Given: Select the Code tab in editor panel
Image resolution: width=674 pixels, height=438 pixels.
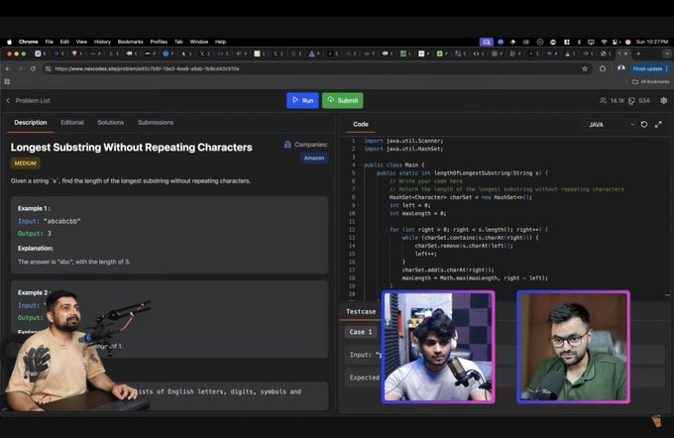Looking at the screenshot, I should click(x=361, y=124).
